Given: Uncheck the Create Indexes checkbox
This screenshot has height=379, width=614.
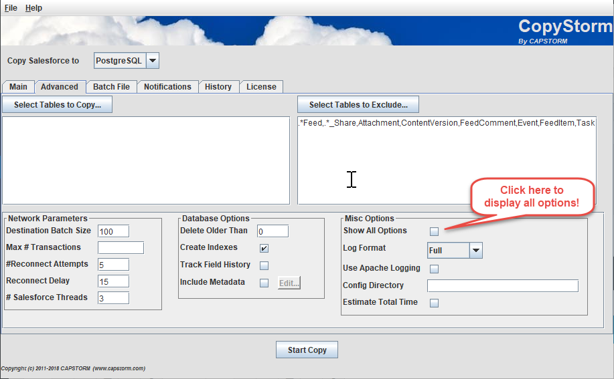Looking at the screenshot, I should [264, 248].
